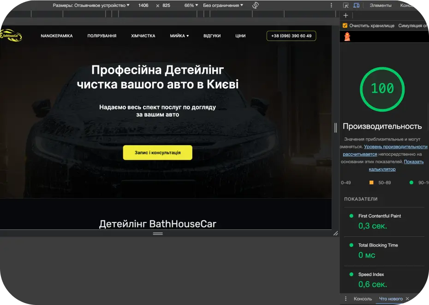This screenshot has height=305, width=429.
Task: Click the phone number button +38 (096) 390 60 49
Action: [292, 36]
